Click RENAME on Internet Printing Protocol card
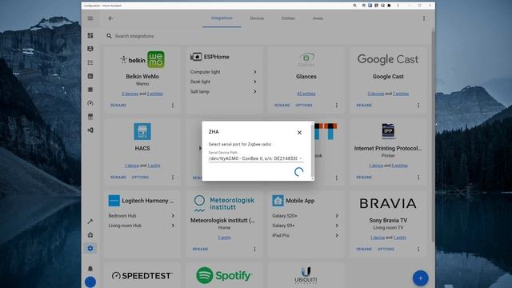The width and height of the screenshot is (512, 288). point(364,178)
